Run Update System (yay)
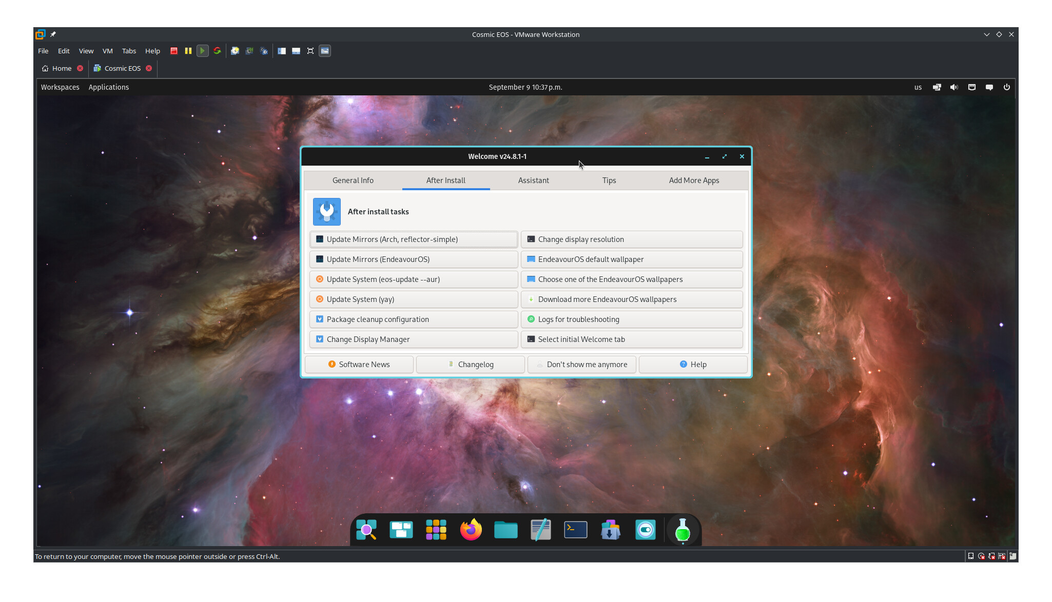1052x602 pixels. click(414, 299)
